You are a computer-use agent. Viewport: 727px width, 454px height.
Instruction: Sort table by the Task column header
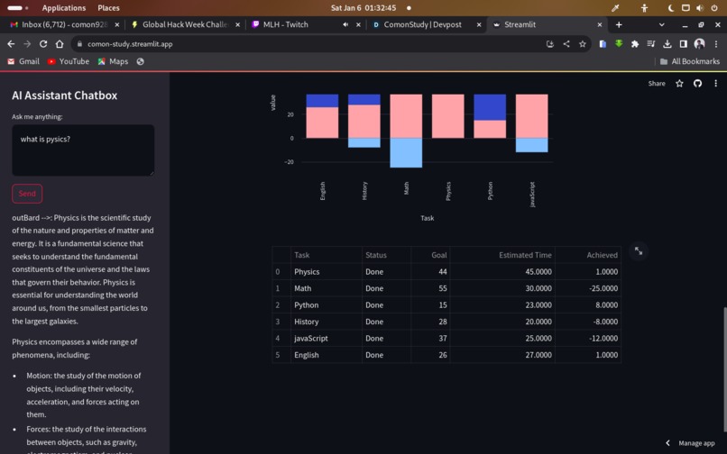point(327,255)
